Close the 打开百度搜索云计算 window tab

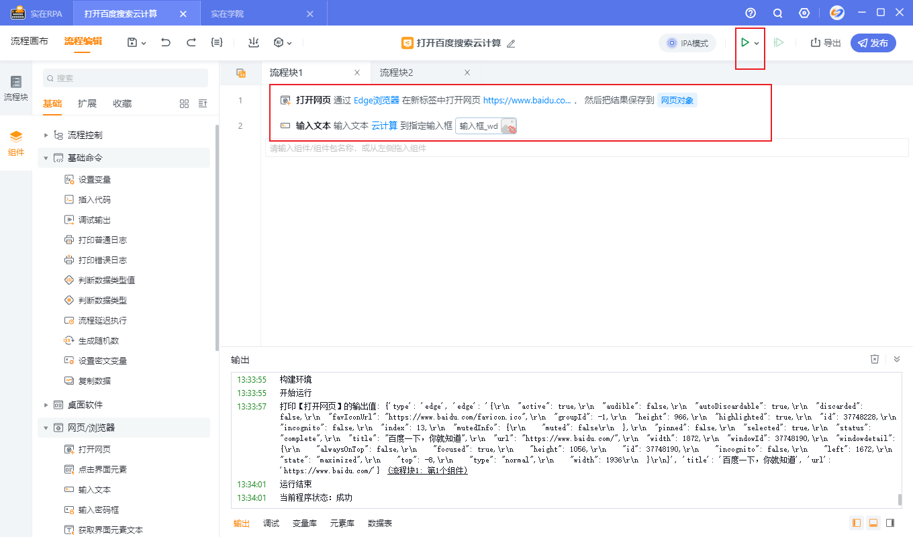tap(183, 13)
